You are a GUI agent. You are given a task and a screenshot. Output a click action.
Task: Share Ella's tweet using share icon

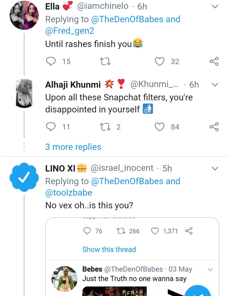214,61
